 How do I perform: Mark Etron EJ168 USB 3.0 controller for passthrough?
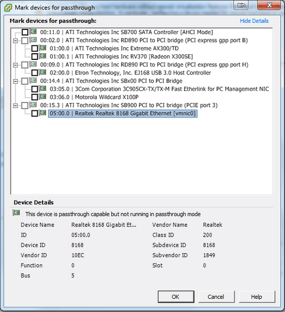35,73
